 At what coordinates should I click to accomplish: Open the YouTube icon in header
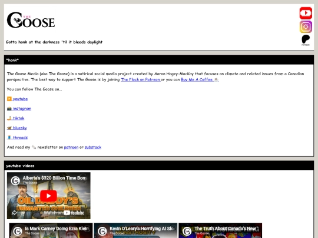click(x=306, y=13)
